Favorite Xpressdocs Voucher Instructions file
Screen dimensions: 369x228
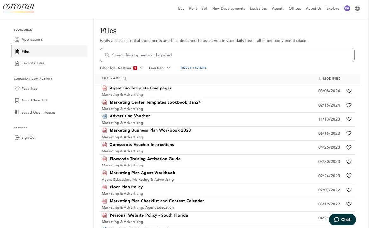tap(349, 147)
